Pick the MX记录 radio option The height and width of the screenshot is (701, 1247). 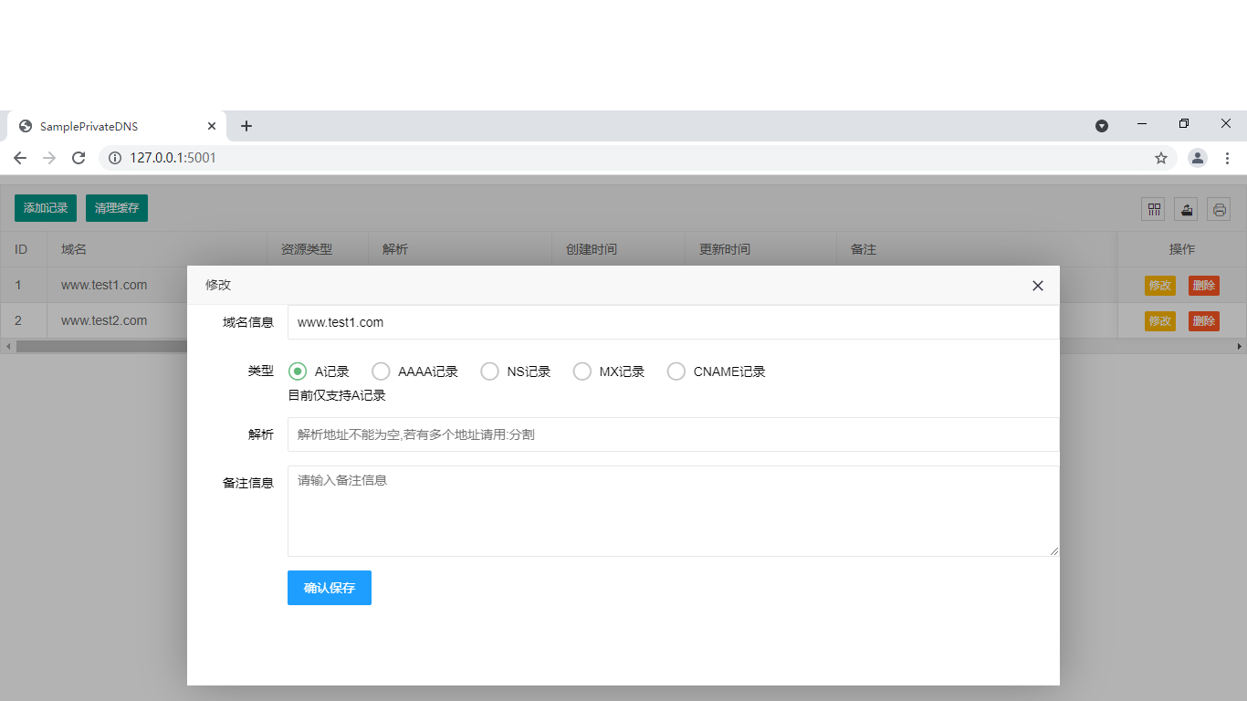click(x=609, y=371)
